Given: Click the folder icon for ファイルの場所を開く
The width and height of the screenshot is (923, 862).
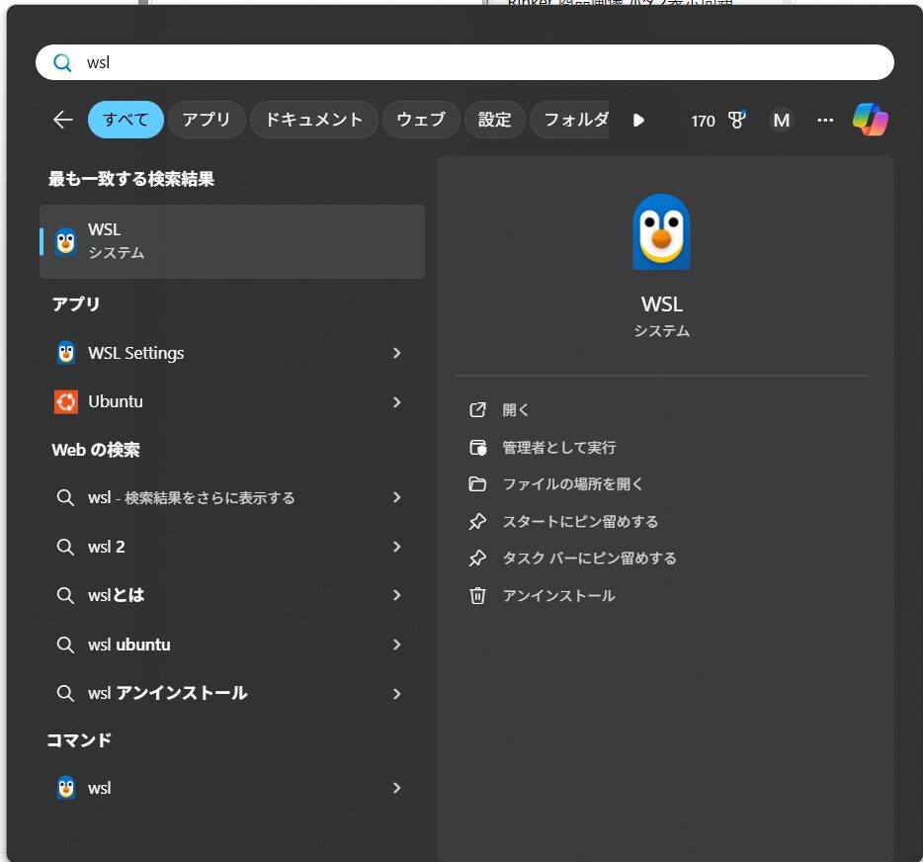Looking at the screenshot, I should point(477,484).
